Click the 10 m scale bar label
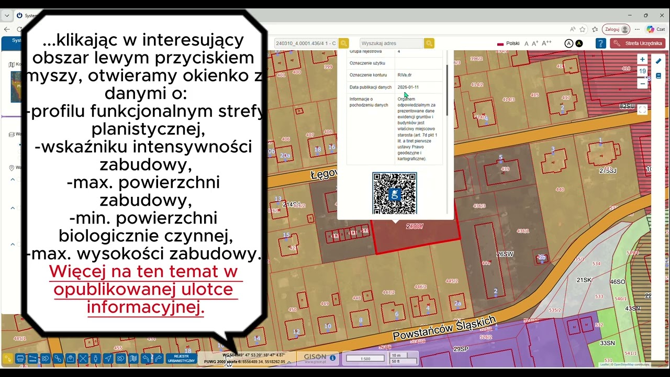This screenshot has width=670, height=377. pos(396,356)
